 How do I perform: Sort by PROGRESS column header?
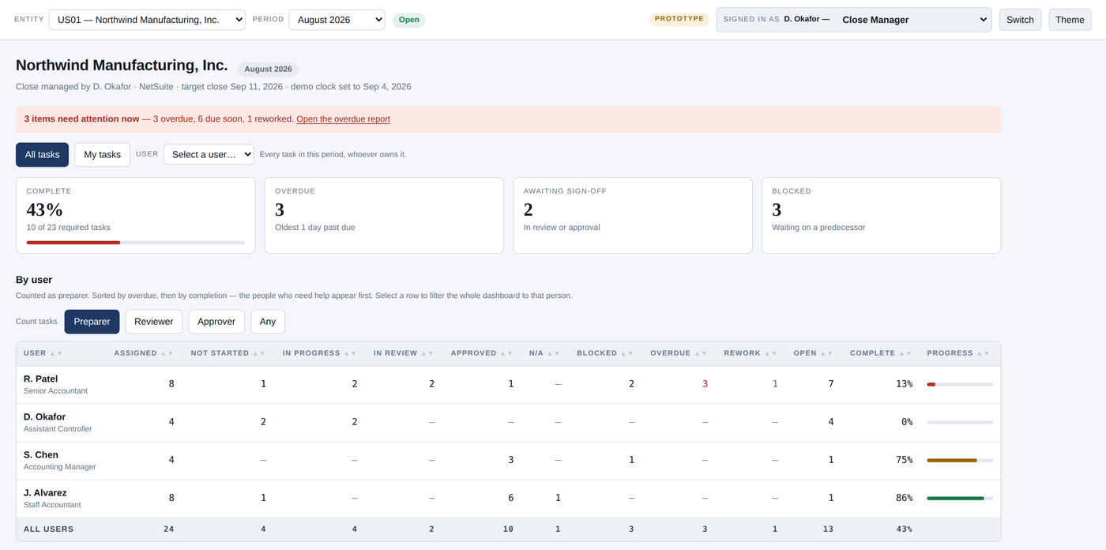pos(958,353)
